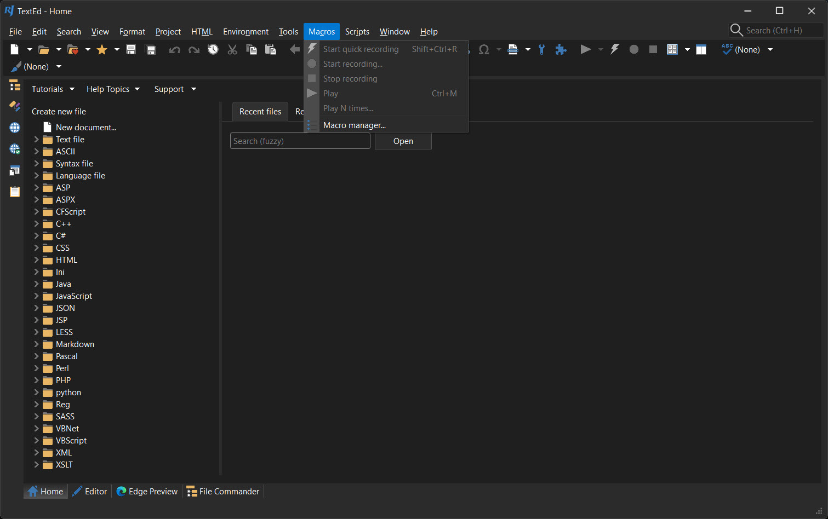Open the Scripts menu
Screen dimensions: 828x519
(357, 32)
